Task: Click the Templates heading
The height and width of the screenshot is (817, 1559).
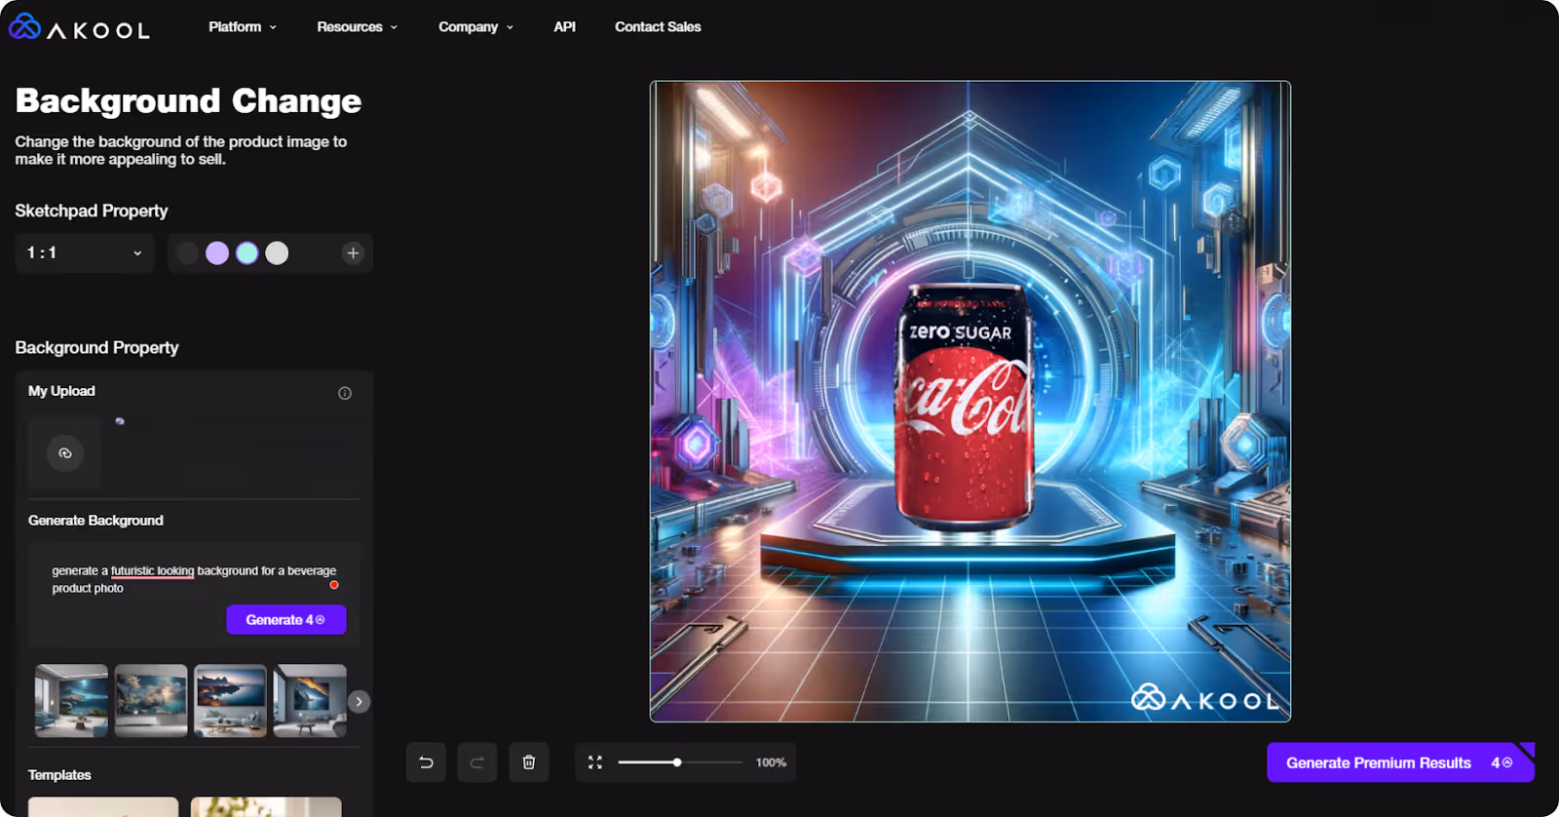Action: point(59,775)
